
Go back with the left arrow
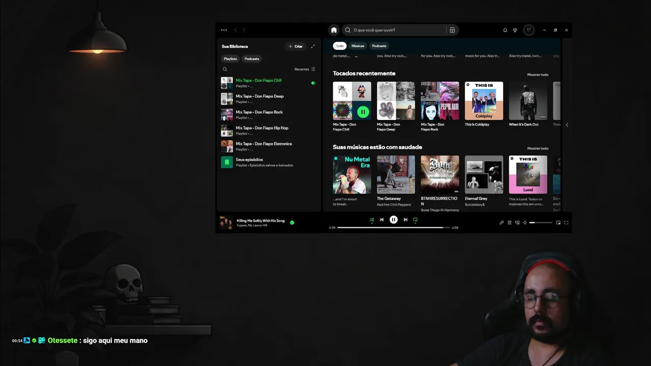[x=235, y=30]
